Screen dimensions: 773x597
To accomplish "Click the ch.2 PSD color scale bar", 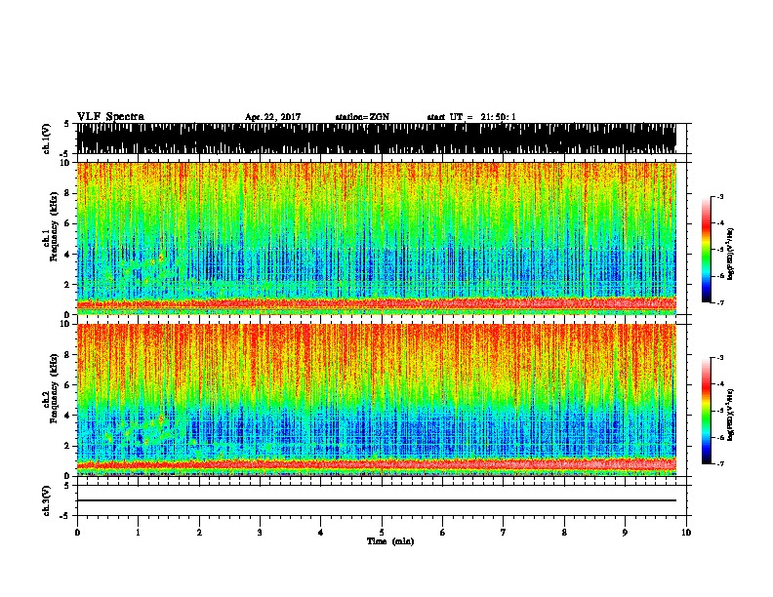I will coord(706,411).
